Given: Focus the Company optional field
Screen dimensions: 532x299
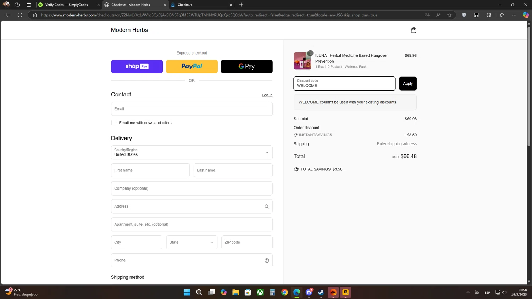Looking at the screenshot, I should pyautogui.click(x=192, y=188).
